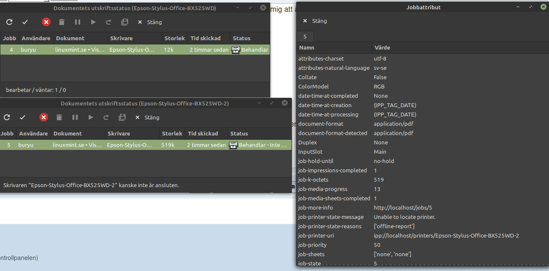Click checkmark icon in Epson-Stylus-Office-BX525WD window toolbar
The height and width of the screenshot is (271, 549).
[25, 22]
